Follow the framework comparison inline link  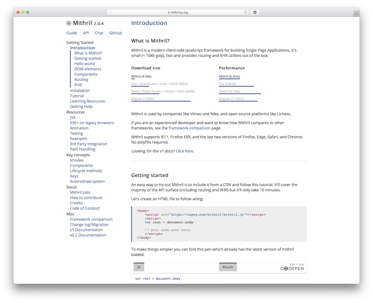[189, 128]
